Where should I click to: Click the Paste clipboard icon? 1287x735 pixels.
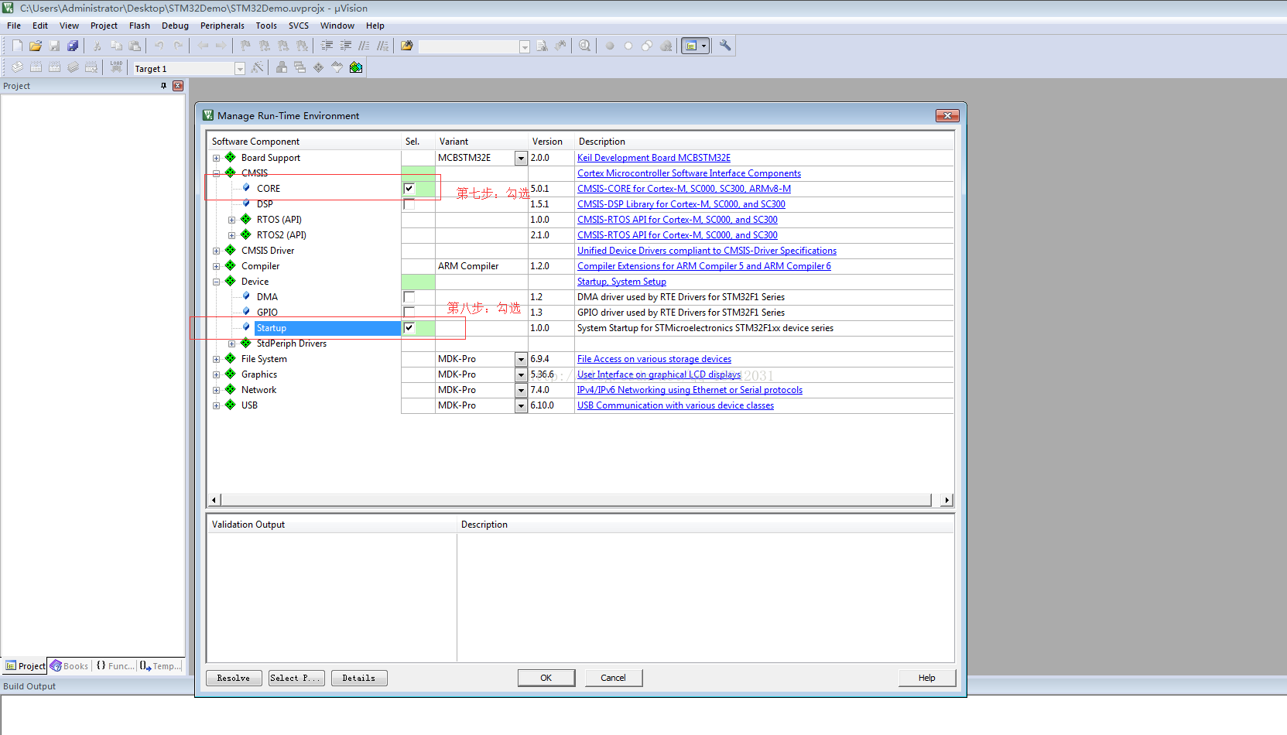135,46
